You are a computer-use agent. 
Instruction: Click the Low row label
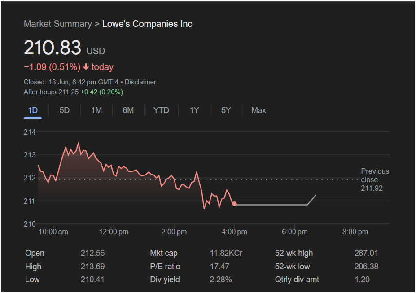(x=32, y=280)
